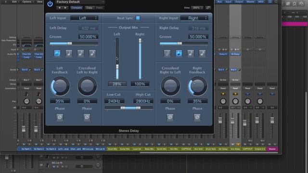Filter mixer by Input channels
Viewport: 308px width, 173px height.
click(x=228, y=2)
